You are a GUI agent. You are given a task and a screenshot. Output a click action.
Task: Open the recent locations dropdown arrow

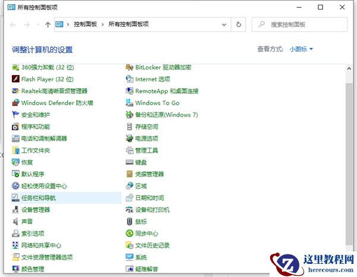click(x=38, y=24)
